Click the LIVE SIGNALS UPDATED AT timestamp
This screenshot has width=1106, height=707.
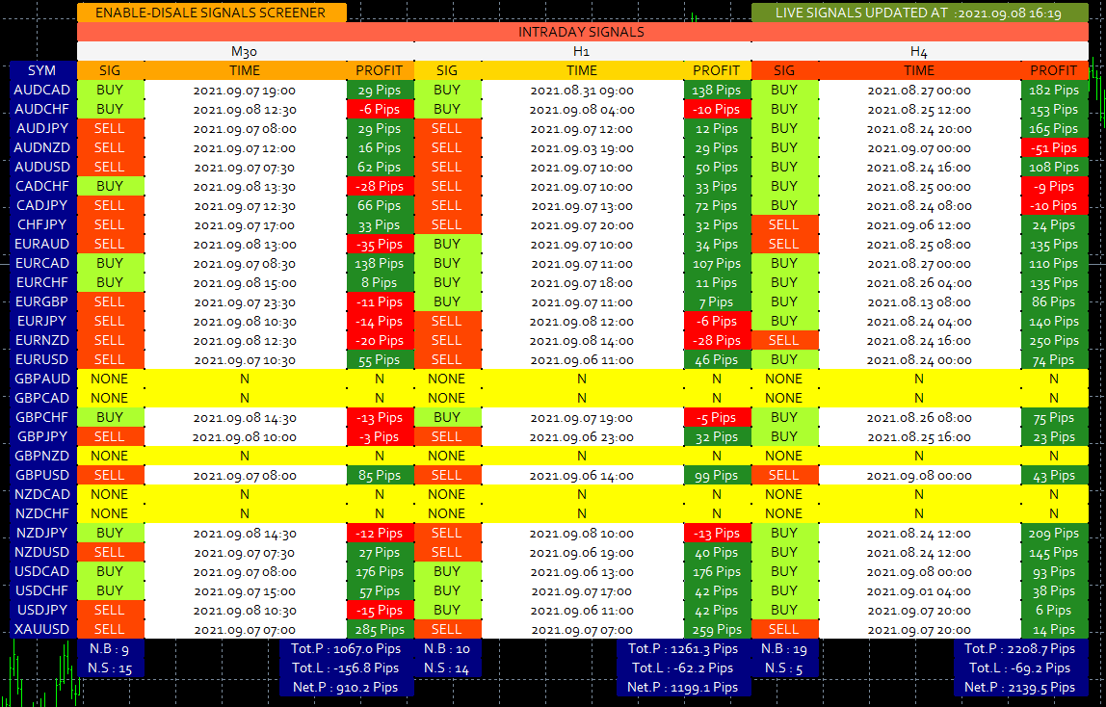coord(919,13)
